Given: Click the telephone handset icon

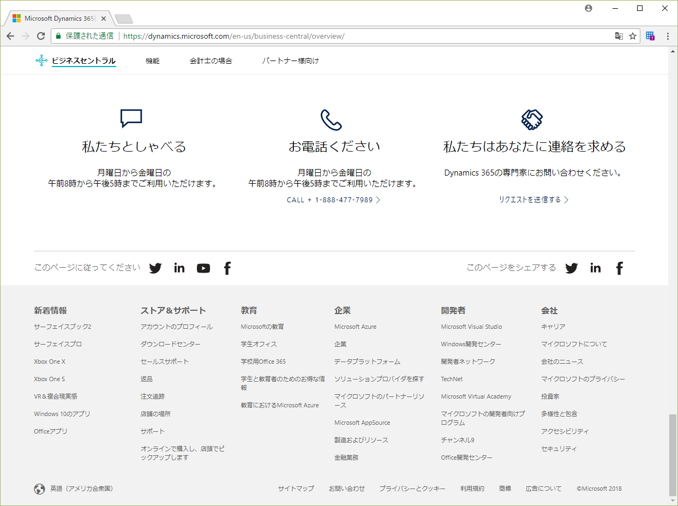Looking at the screenshot, I should [331, 120].
